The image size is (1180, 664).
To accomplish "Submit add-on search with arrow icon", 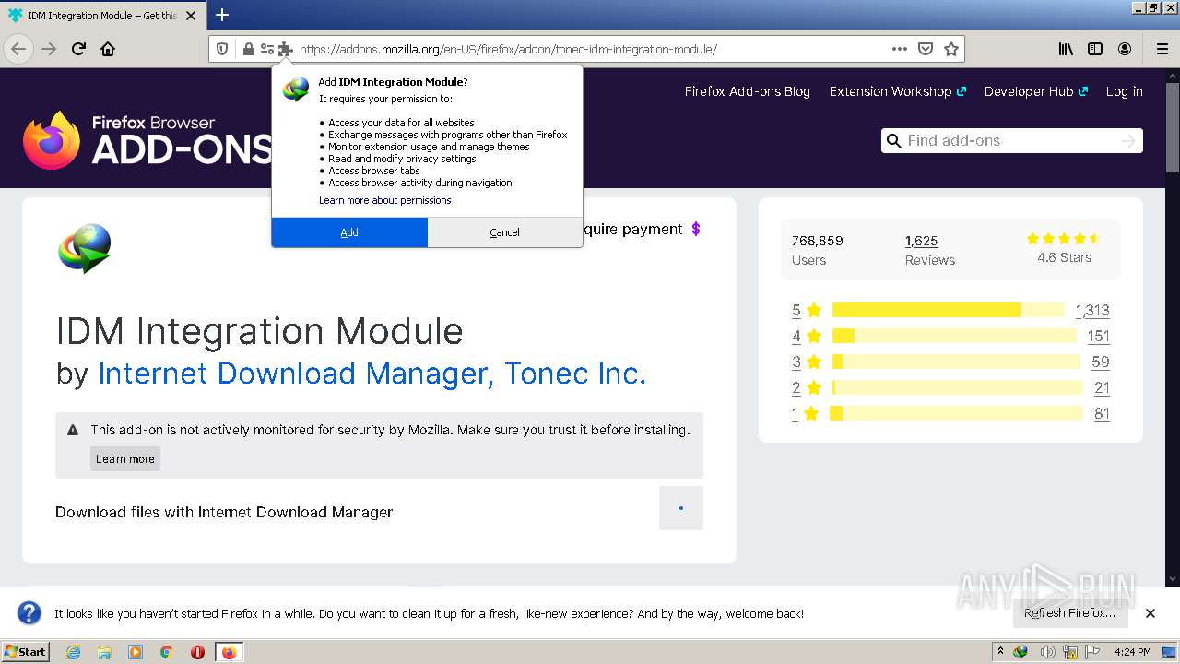I will 1127,140.
